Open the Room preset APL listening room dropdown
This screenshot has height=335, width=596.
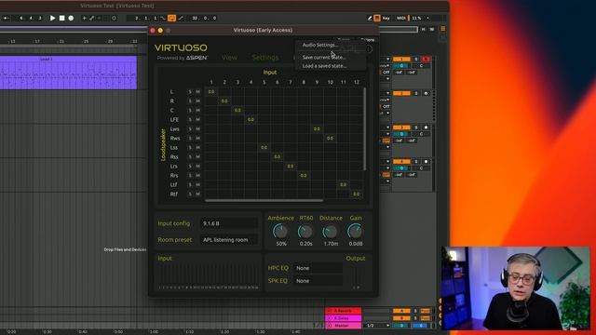230,240
